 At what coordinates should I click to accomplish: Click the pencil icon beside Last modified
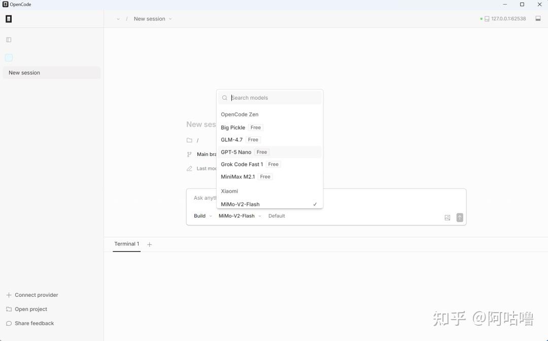189,169
